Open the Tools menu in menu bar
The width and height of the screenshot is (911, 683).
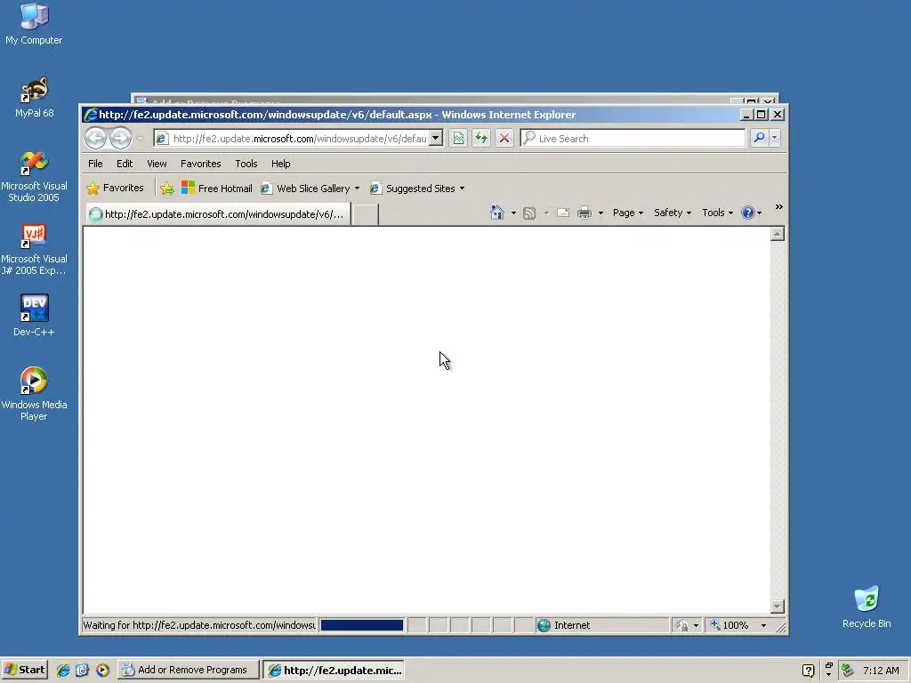point(246,164)
